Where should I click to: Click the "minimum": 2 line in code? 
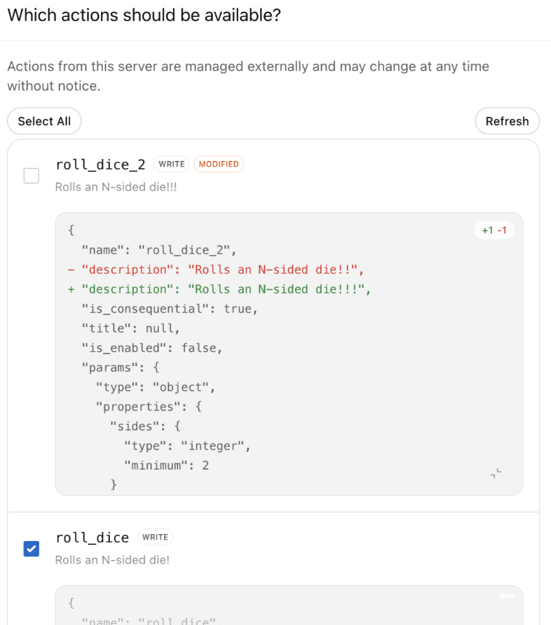click(166, 465)
